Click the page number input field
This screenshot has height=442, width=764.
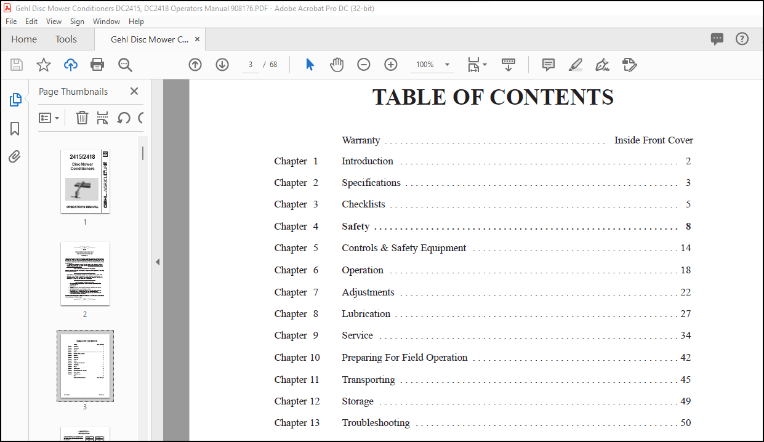(251, 65)
